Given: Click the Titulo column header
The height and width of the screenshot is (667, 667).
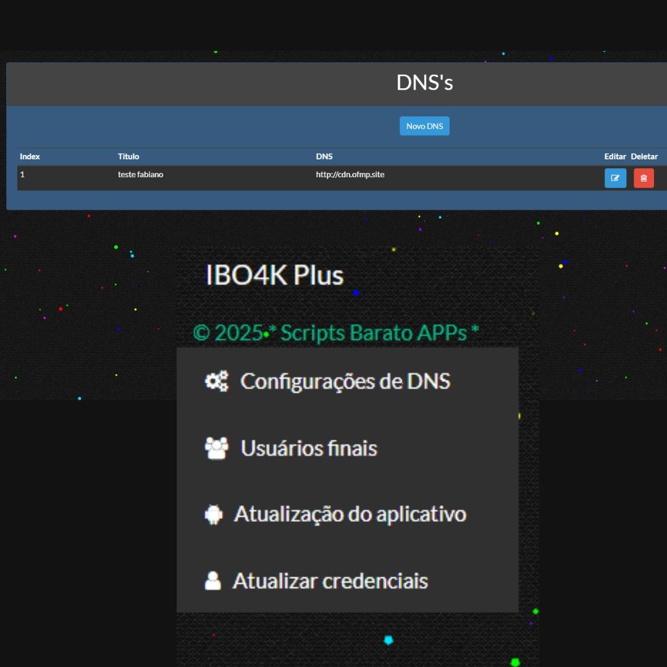Looking at the screenshot, I should 128,156.
